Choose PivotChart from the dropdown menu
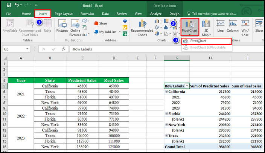 [x=206, y=41]
